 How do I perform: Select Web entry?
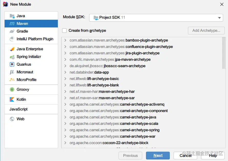point(31,119)
